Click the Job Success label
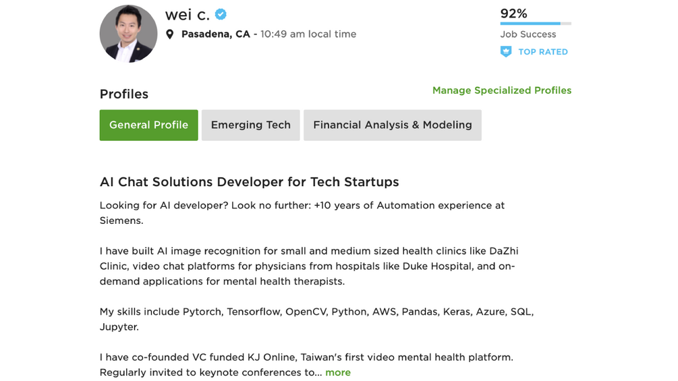Image resolution: width=678 pixels, height=381 pixels. tap(528, 34)
